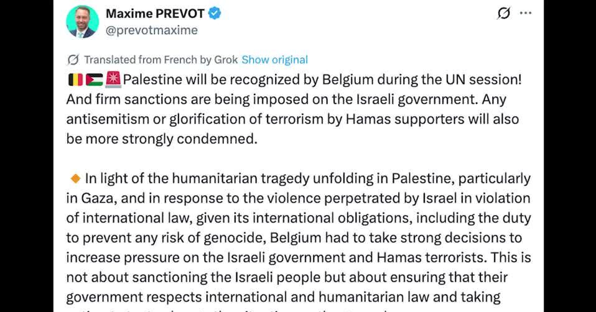Image resolution: width=596 pixels, height=312 pixels.
Task: Click the red siren emoji
Action: click(113, 80)
